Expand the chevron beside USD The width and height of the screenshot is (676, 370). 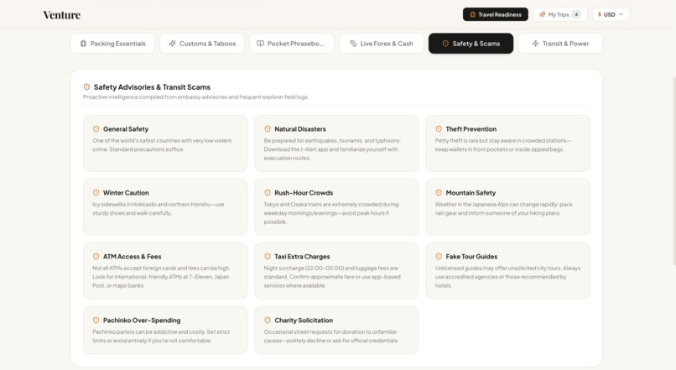pos(621,14)
